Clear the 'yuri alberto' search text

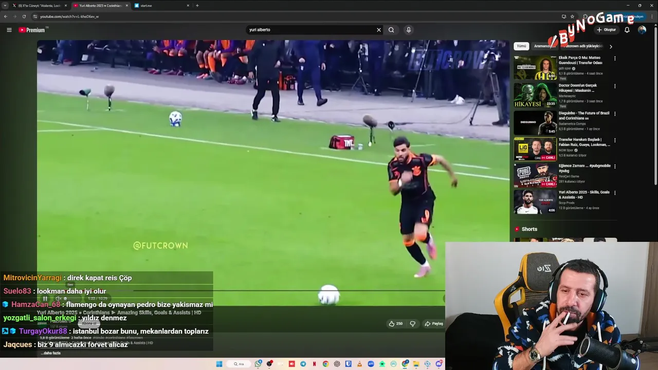(x=379, y=30)
